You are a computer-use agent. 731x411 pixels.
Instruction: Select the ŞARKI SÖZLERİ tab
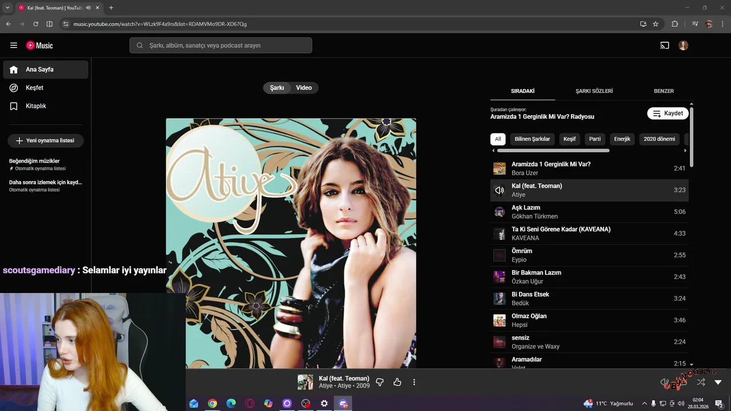[x=594, y=91]
